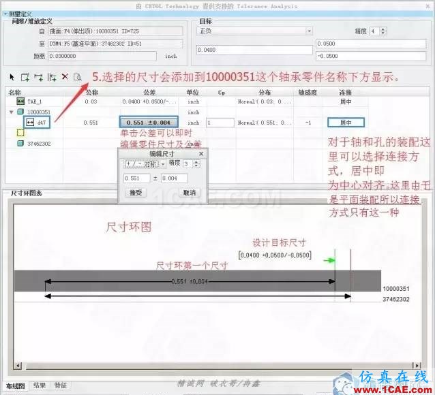Click the delete X toolbar icon
This screenshot has height=395, width=435.
pyautogui.click(x=65, y=77)
